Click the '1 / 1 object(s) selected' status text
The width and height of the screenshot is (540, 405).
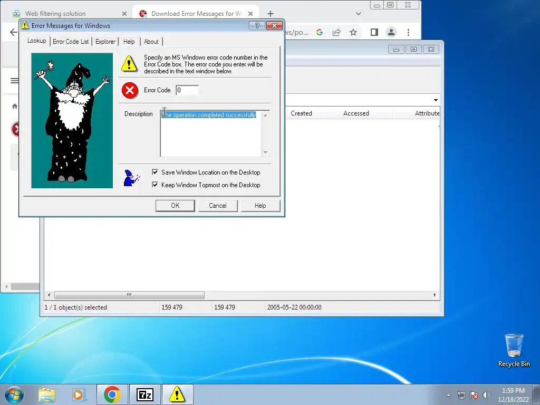click(x=76, y=307)
